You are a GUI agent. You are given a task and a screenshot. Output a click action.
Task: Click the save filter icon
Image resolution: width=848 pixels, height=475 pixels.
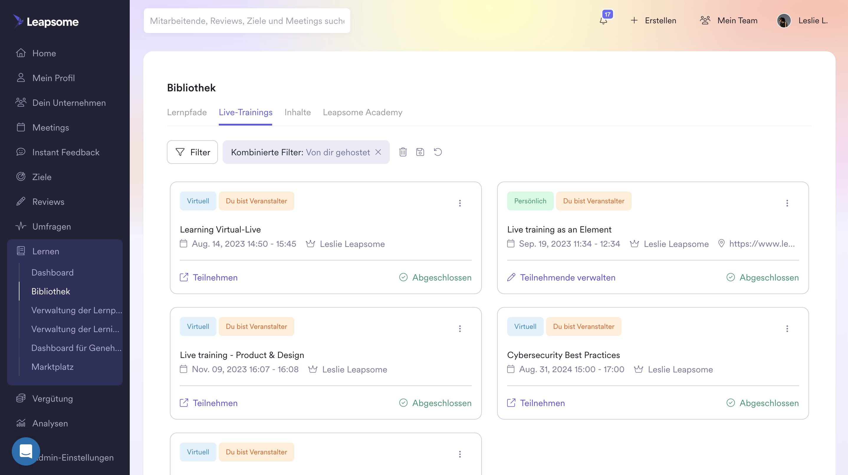(x=420, y=152)
